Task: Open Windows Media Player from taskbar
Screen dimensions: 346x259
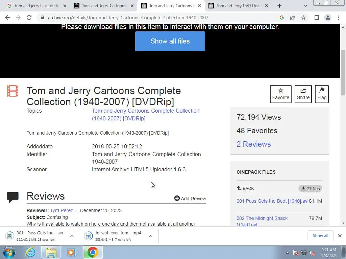Action: 71,252
